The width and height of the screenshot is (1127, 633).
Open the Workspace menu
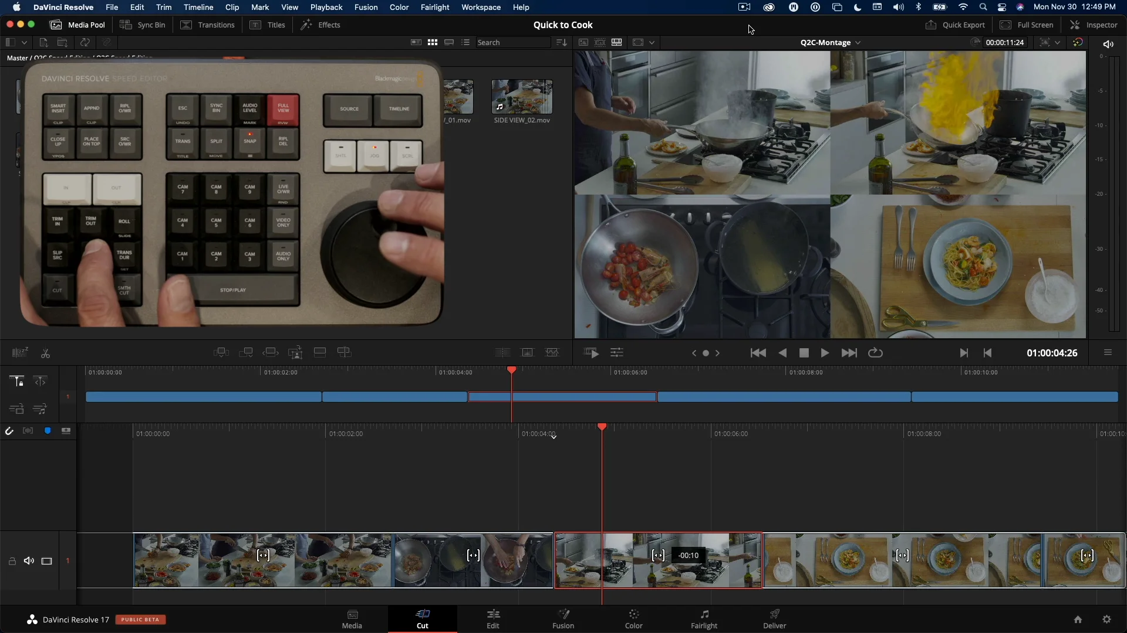[x=481, y=7]
